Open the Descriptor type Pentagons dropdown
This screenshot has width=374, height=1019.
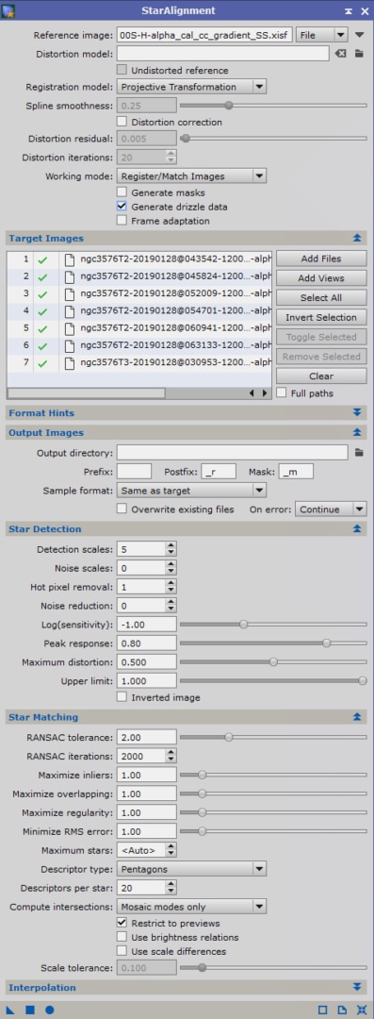coord(191,869)
